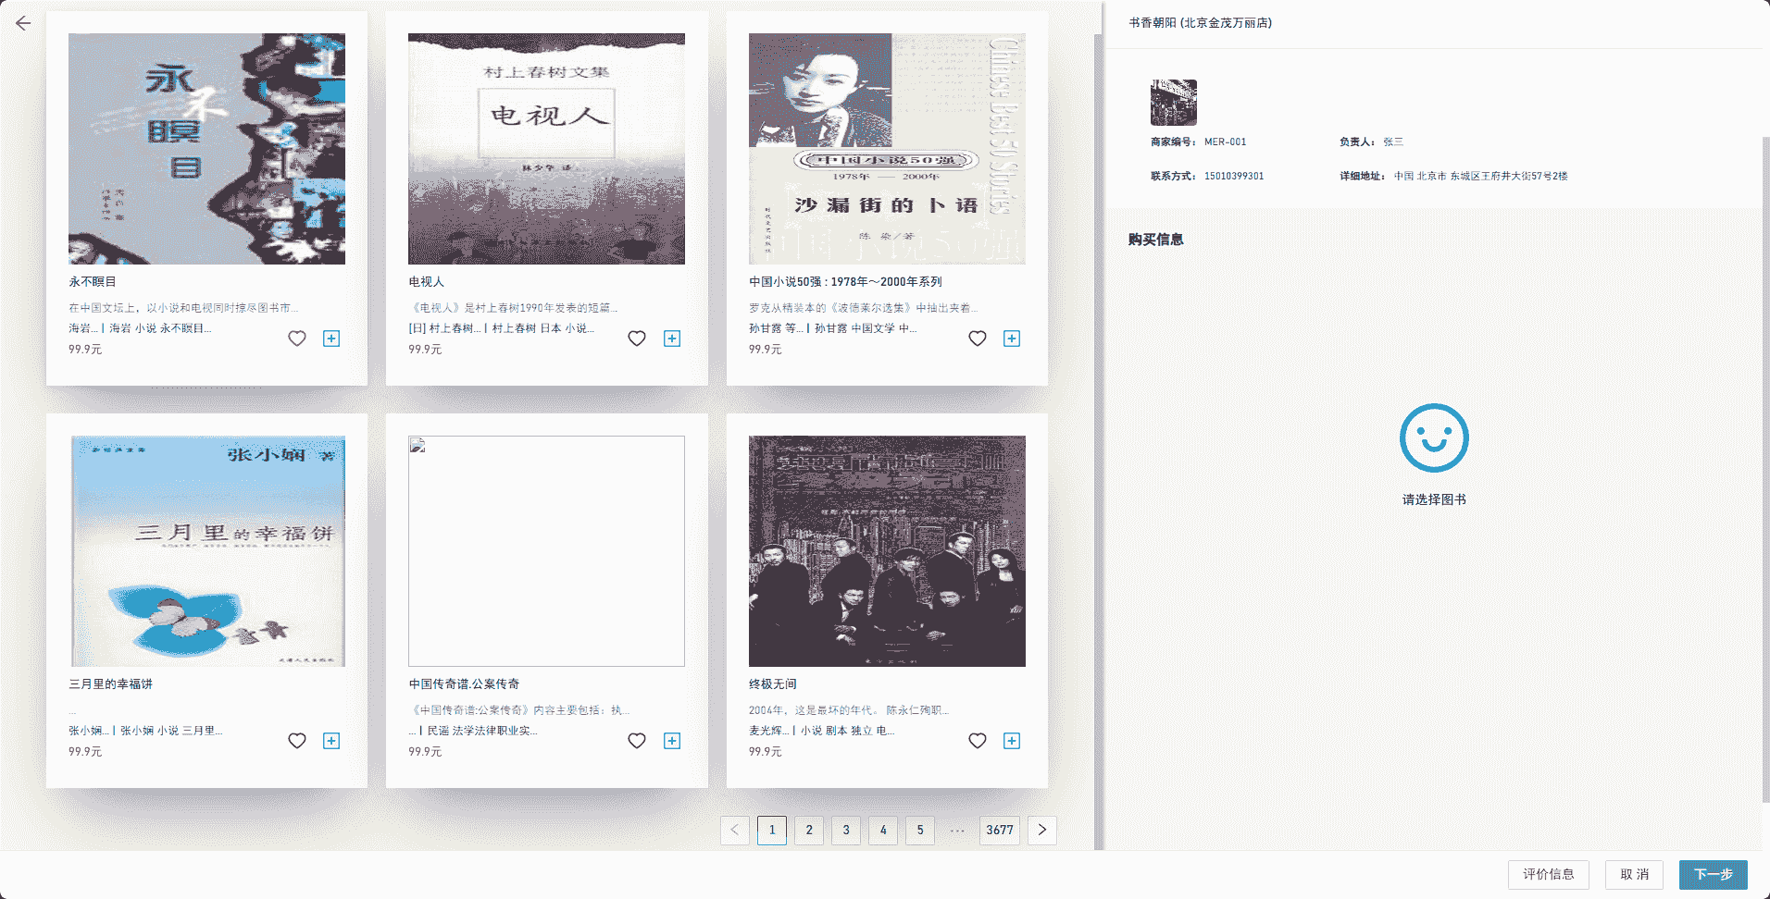Image resolution: width=1770 pixels, height=899 pixels.
Task: Jump to the last page 3677
Action: click(1000, 831)
